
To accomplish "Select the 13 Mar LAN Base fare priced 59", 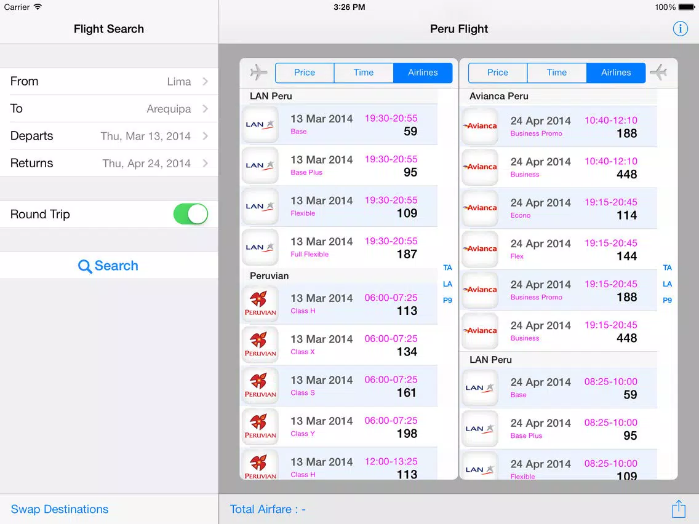I will [339, 124].
